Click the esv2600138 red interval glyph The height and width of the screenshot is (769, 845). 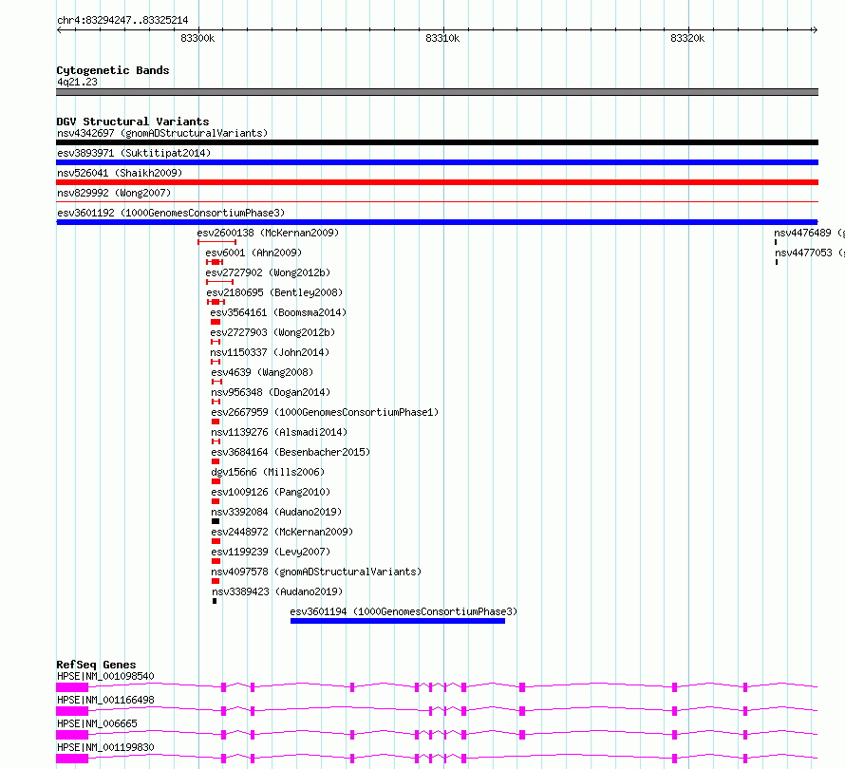pos(217,242)
